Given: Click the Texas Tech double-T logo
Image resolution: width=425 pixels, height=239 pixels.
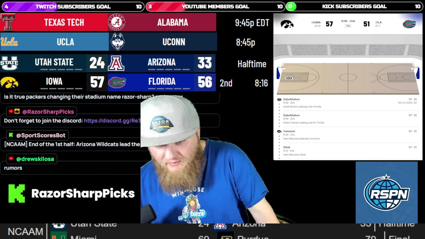Looking at the screenshot, I should click(8, 22).
